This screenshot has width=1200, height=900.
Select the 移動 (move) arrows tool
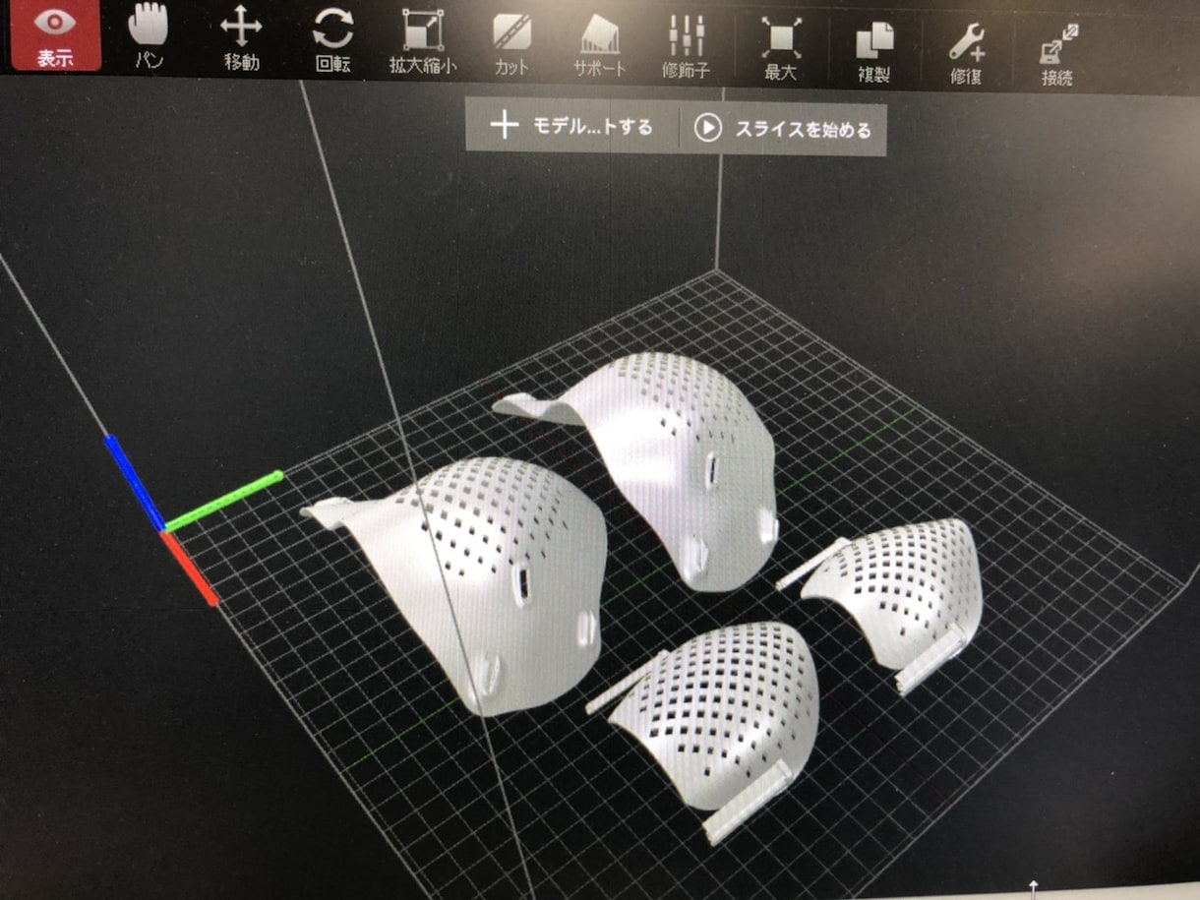[x=241, y=38]
